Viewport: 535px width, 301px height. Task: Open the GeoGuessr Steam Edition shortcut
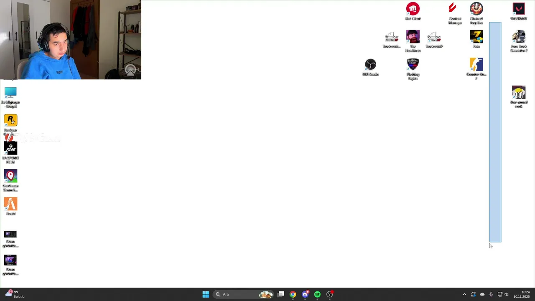(10, 181)
